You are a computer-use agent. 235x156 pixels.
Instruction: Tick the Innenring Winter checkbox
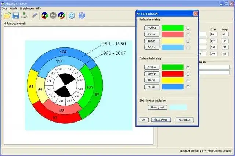coord(188,47)
